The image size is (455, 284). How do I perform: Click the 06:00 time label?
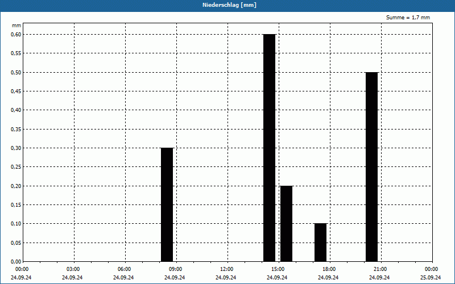point(124,269)
